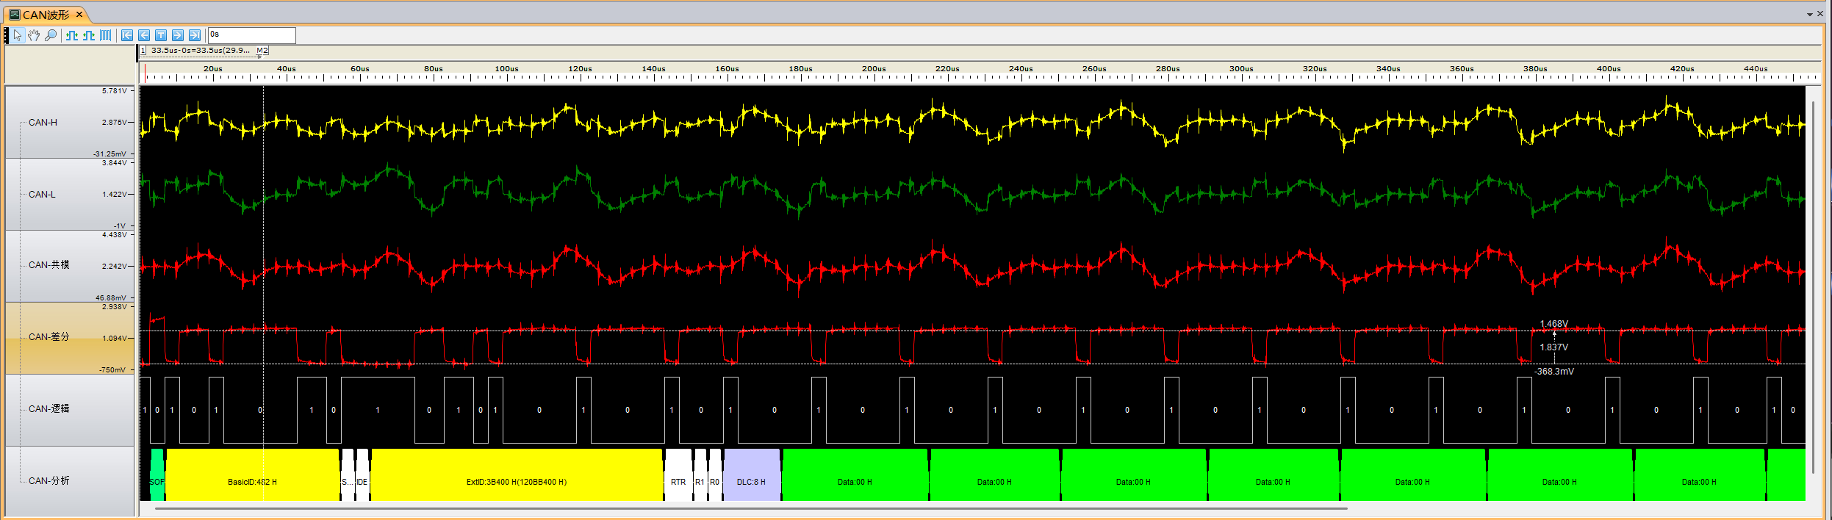Click the R0 bit decode segment

click(x=715, y=475)
